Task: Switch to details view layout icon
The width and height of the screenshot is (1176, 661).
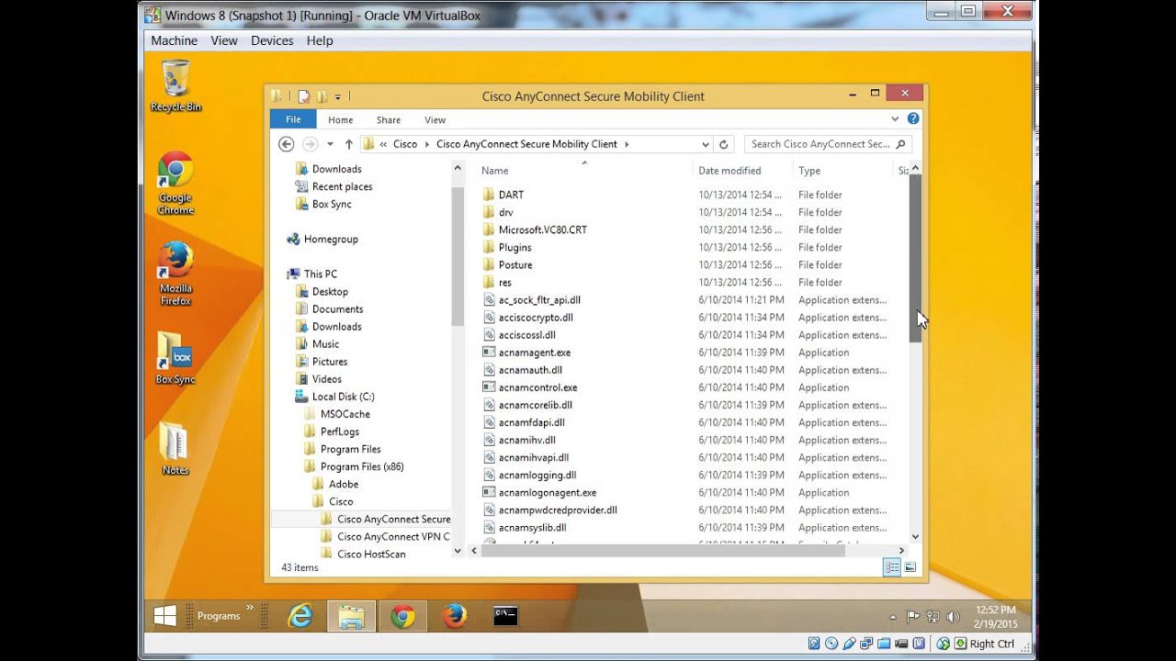Action: [x=891, y=567]
